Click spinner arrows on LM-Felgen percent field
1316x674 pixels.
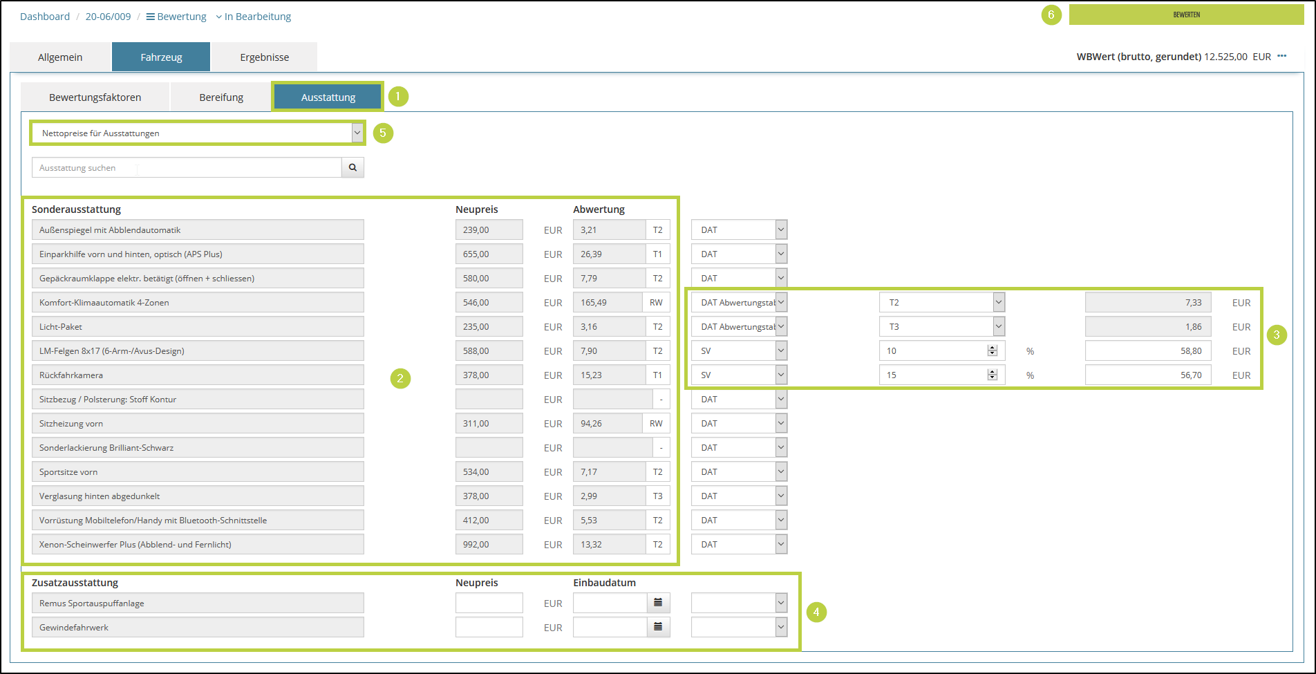tap(993, 350)
